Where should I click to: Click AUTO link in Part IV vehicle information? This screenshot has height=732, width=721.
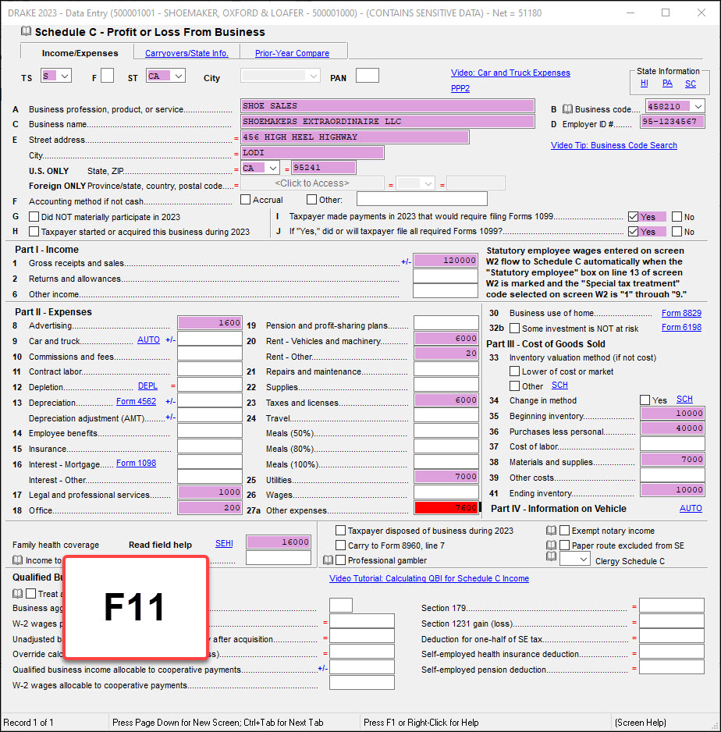point(691,508)
